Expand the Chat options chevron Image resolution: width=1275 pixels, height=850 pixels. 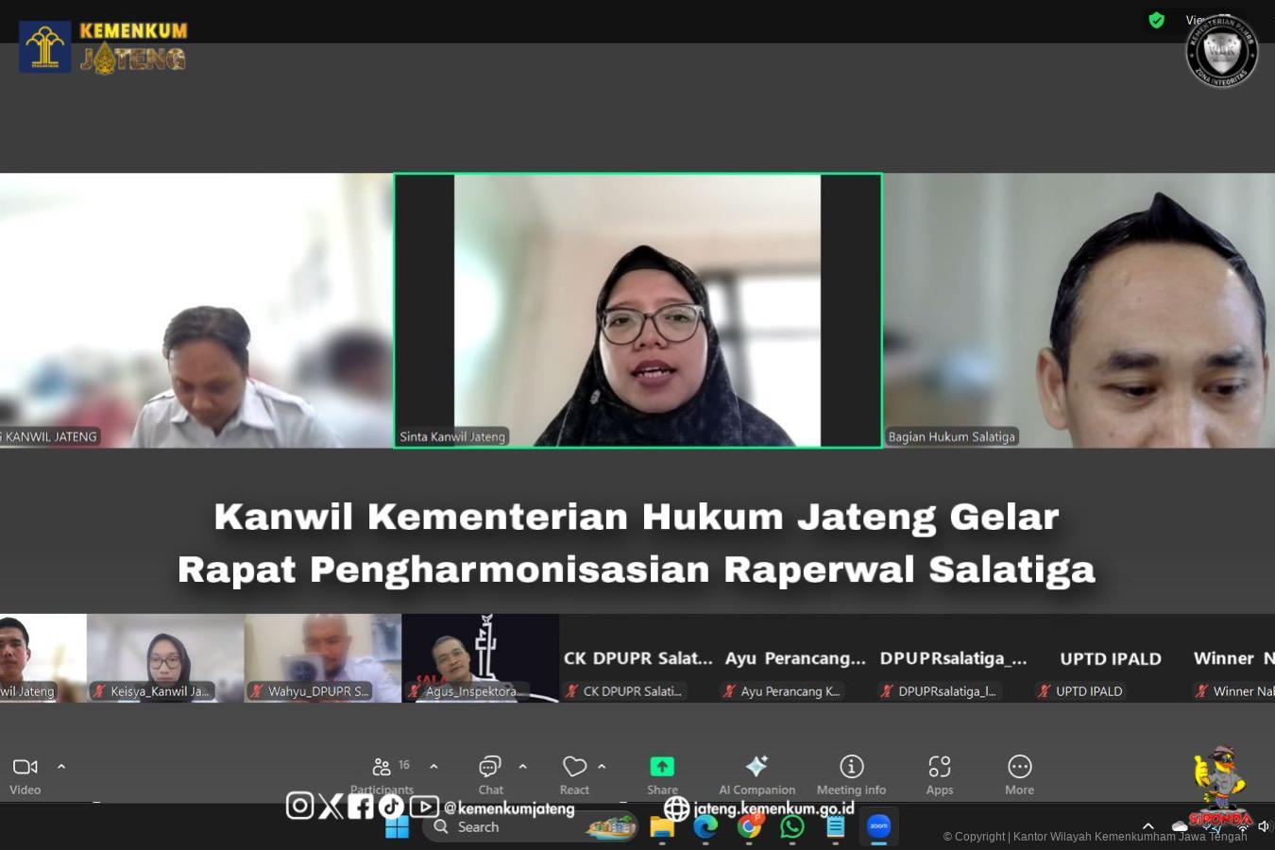point(522,767)
